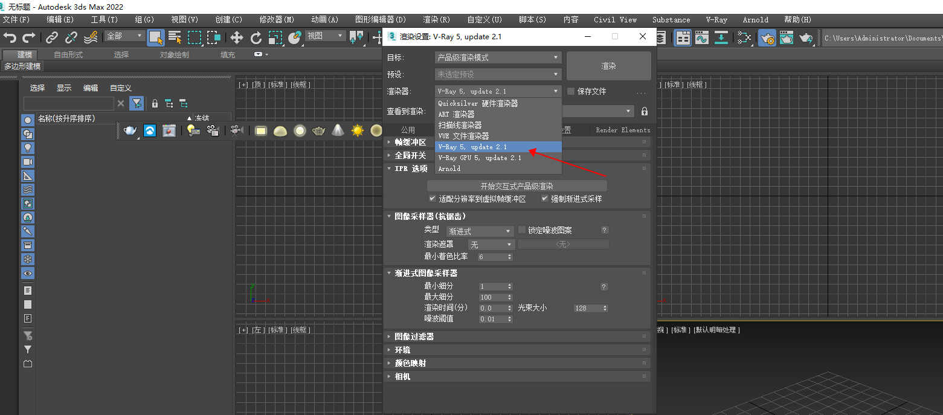Select Arnold from the renderer list

point(498,169)
